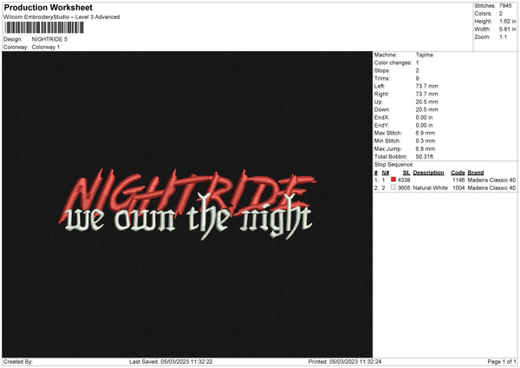Click the EndX value '0.00 in'
Screen dimensions: 520x368
point(424,117)
